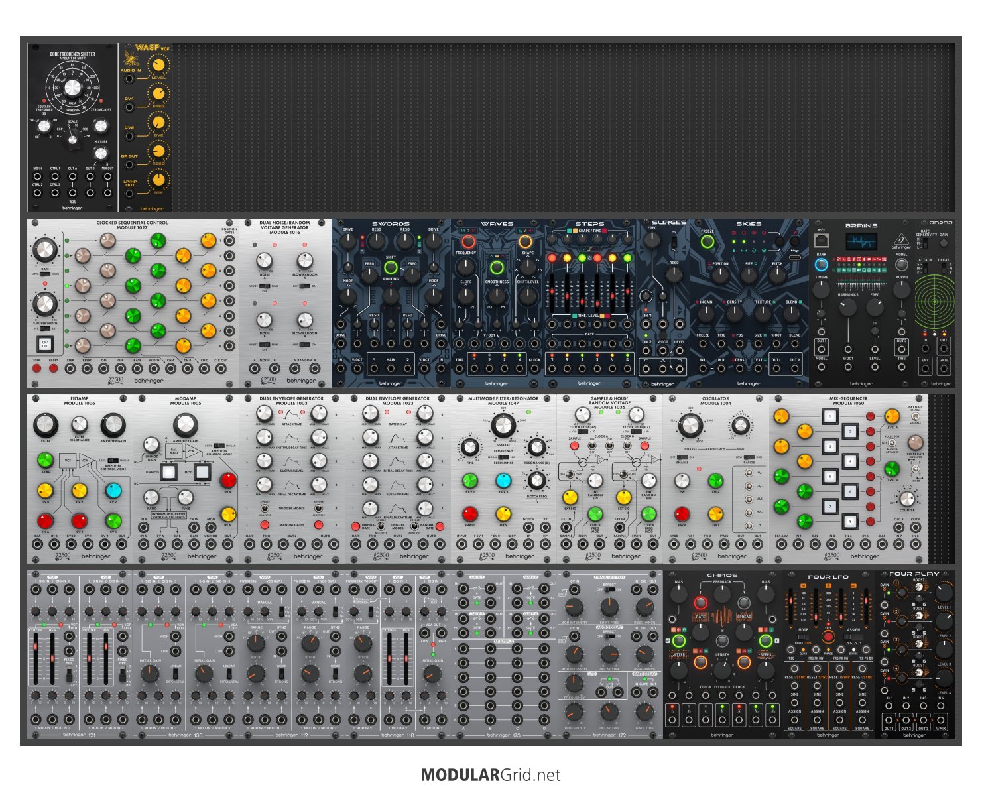Click the red FREE button on Four LFO
Viewport: 982px width, 789px height.
(x=828, y=637)
